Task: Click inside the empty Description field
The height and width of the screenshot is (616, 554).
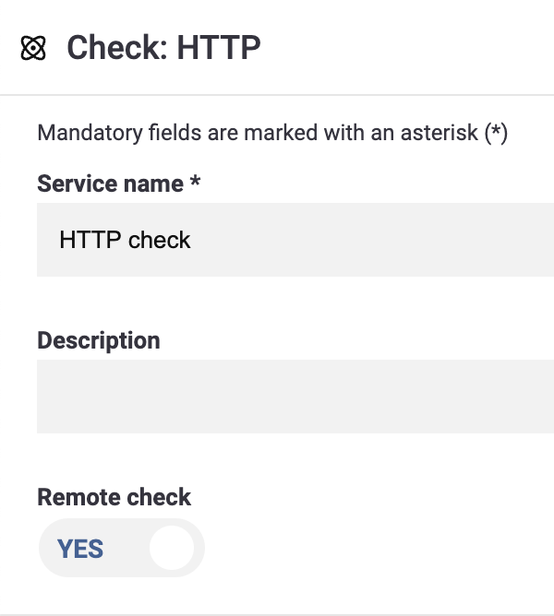Action: 295,397
